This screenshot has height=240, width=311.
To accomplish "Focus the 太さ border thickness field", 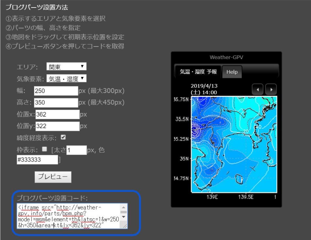I will tap(76, 150).
